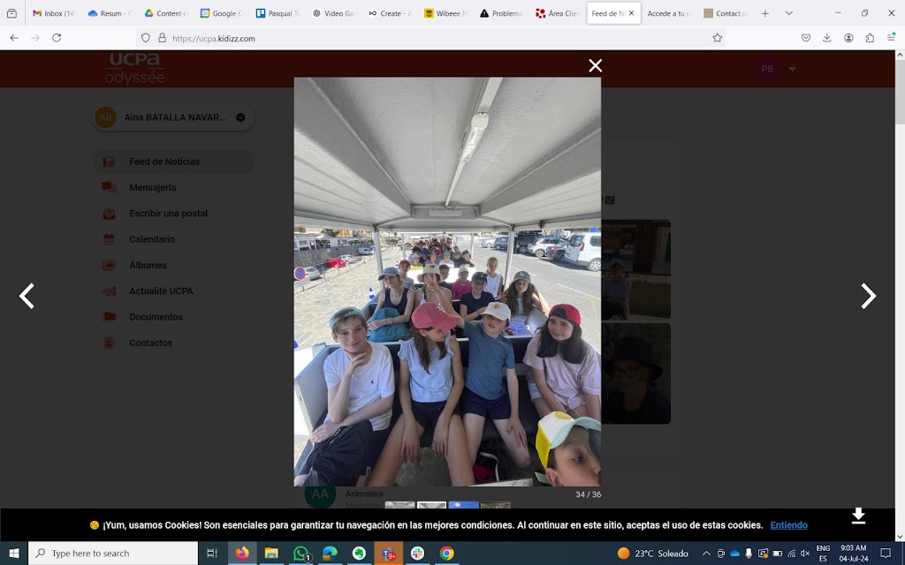This screenshot has height=565, width=905.
Task: Switch to the Inbox Gmail tab
Action: click(54, 13)
